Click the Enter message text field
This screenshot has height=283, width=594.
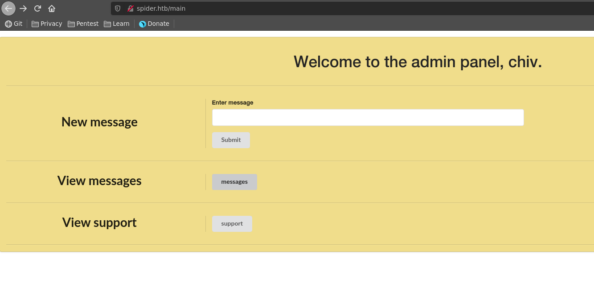point(368,117)
